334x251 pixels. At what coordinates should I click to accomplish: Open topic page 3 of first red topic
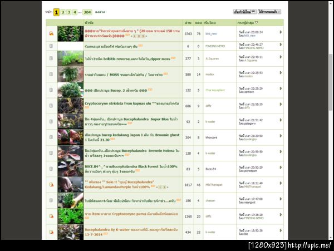(143, 36)
